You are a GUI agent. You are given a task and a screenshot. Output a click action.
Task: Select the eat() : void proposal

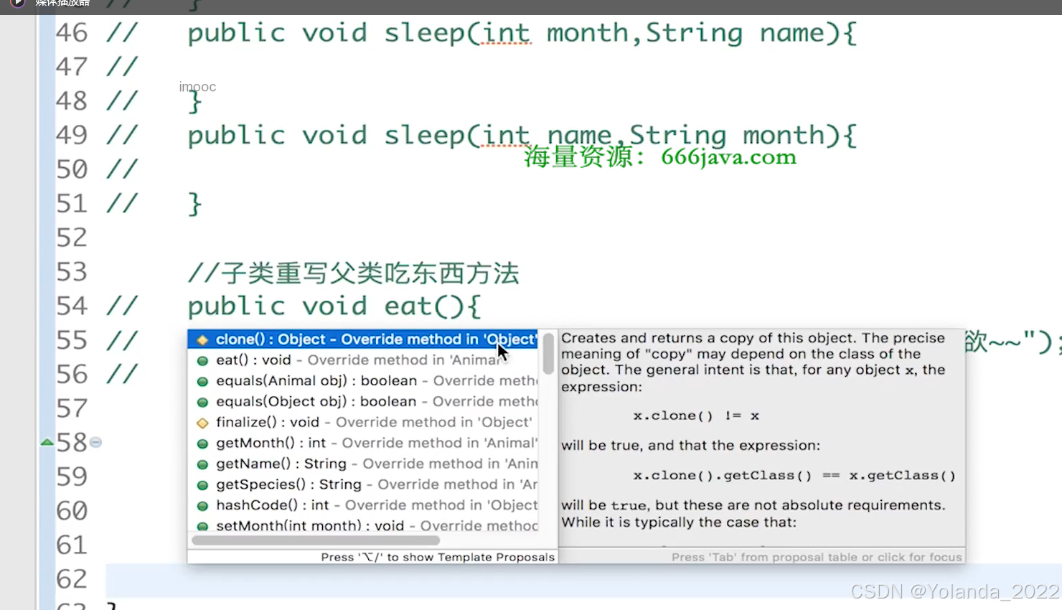point(362,360)
